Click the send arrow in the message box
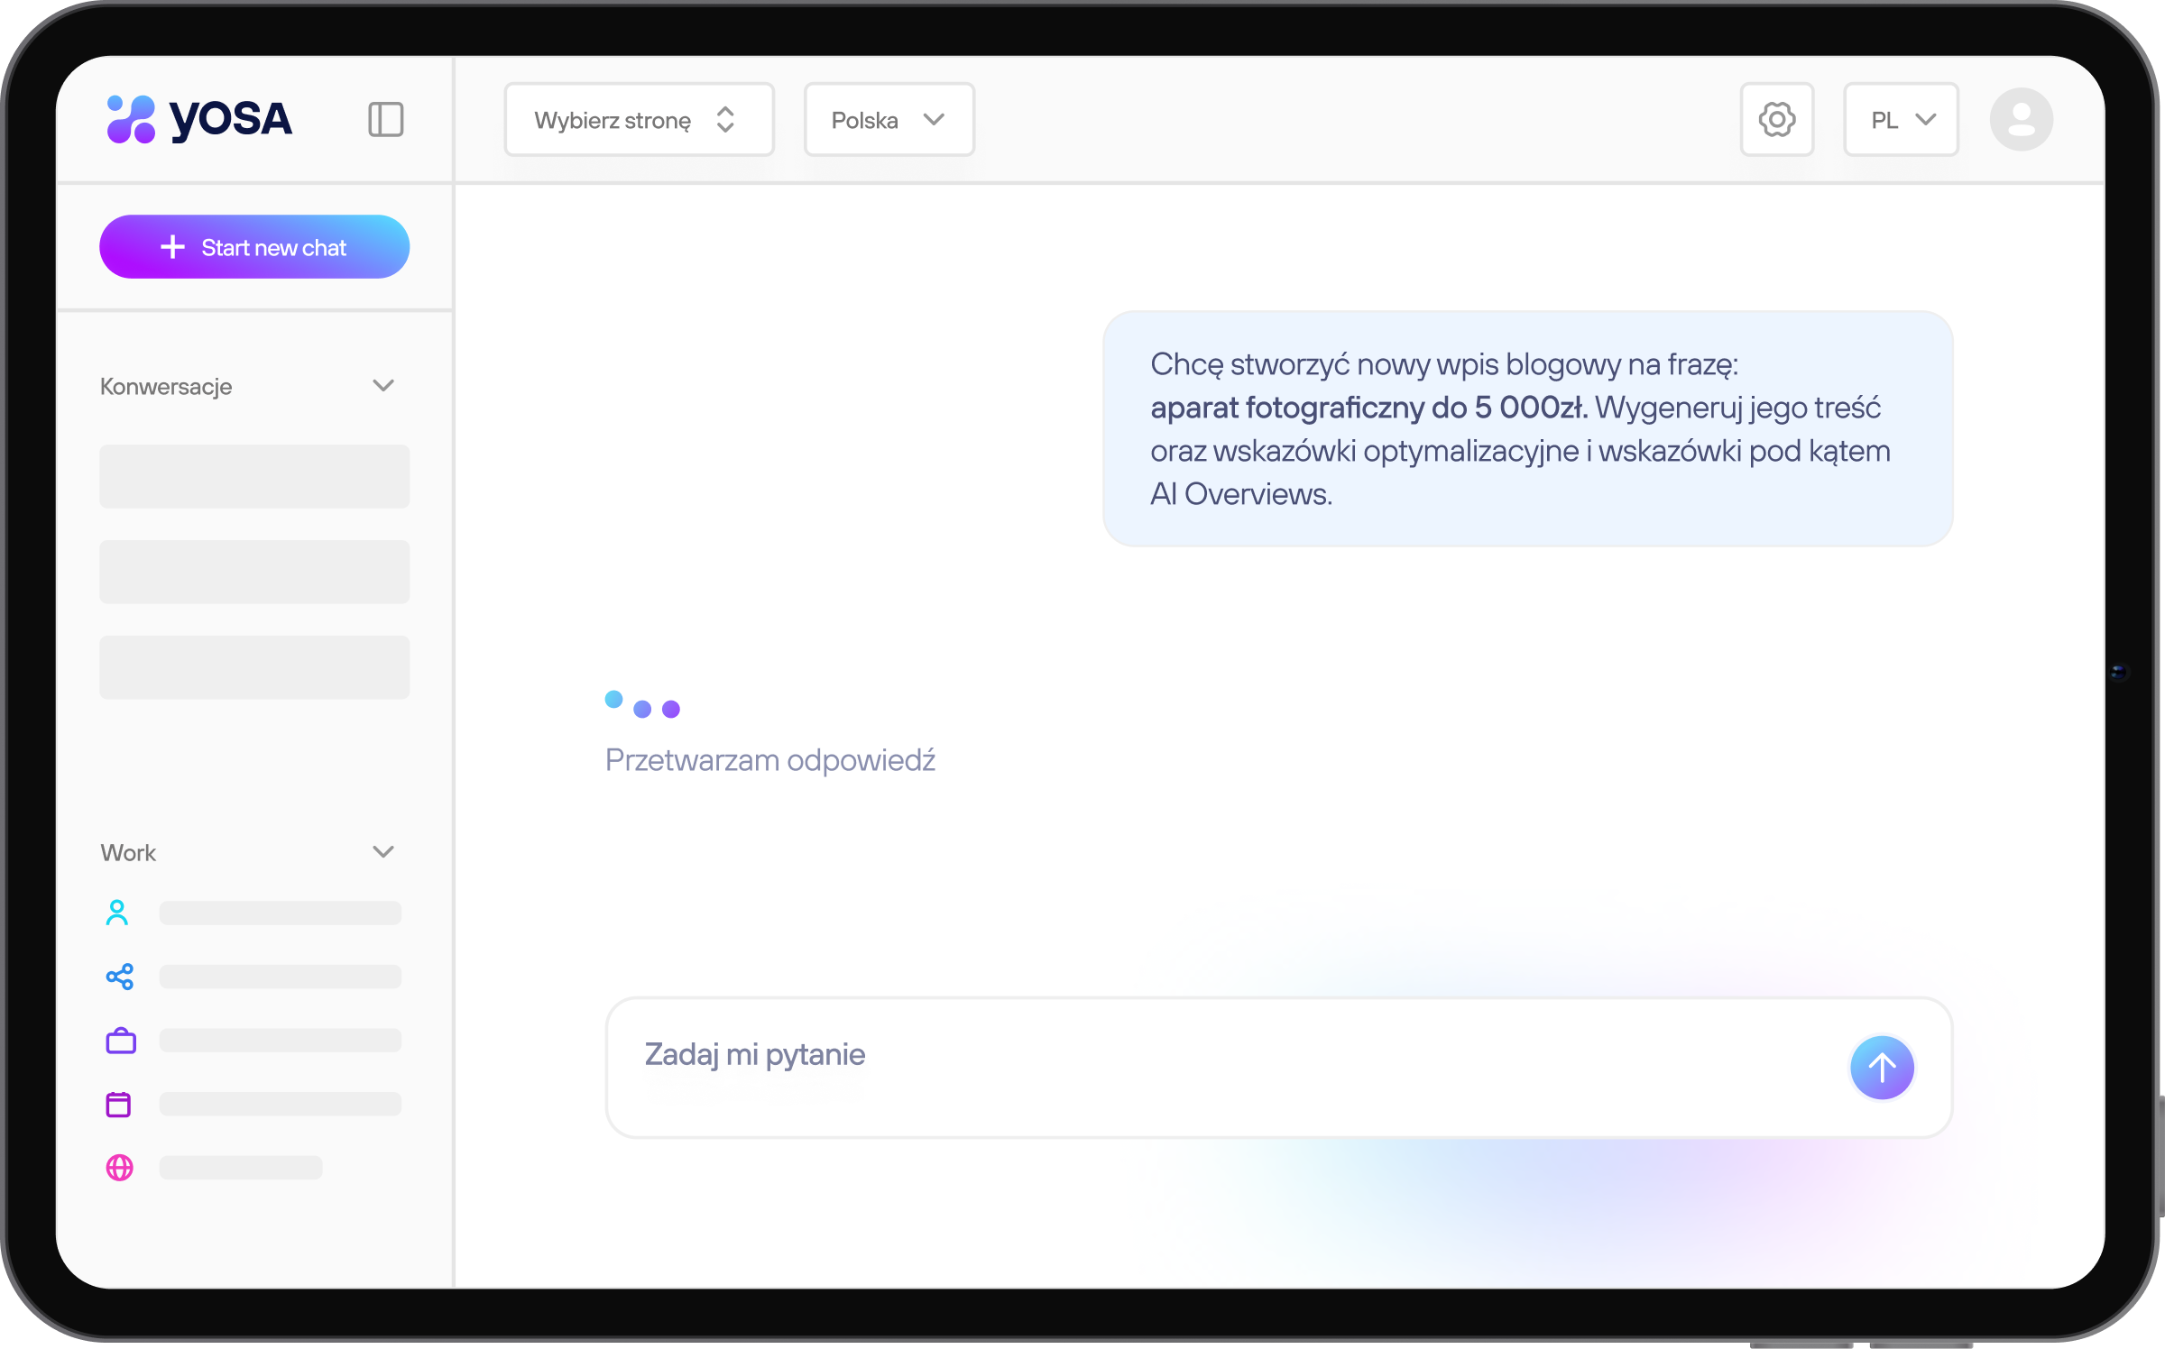The width and height of the screenshot is (2165, 1349). pyautogui.click(x=1882, y=1068)
